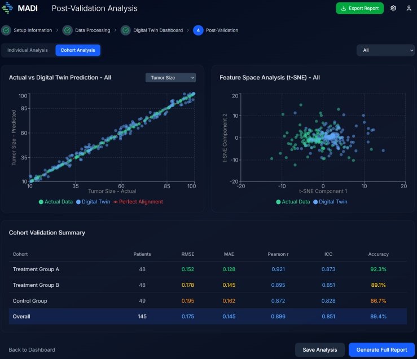Screen dimensions: 417x359
Task: Select the Cohort Analysis tab
Action: [x=78, y=50]
